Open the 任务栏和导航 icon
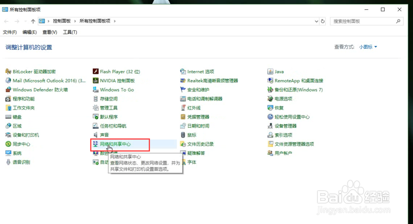This screenshot has width=413, height=224. (x=96, y=126)
